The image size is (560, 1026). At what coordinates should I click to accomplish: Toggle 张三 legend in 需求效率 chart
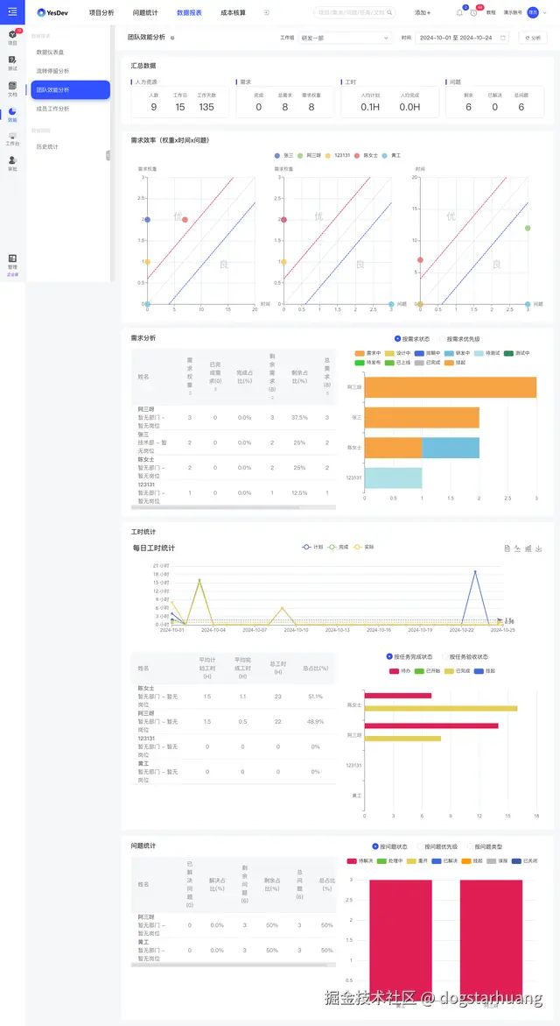click(283, 156)
